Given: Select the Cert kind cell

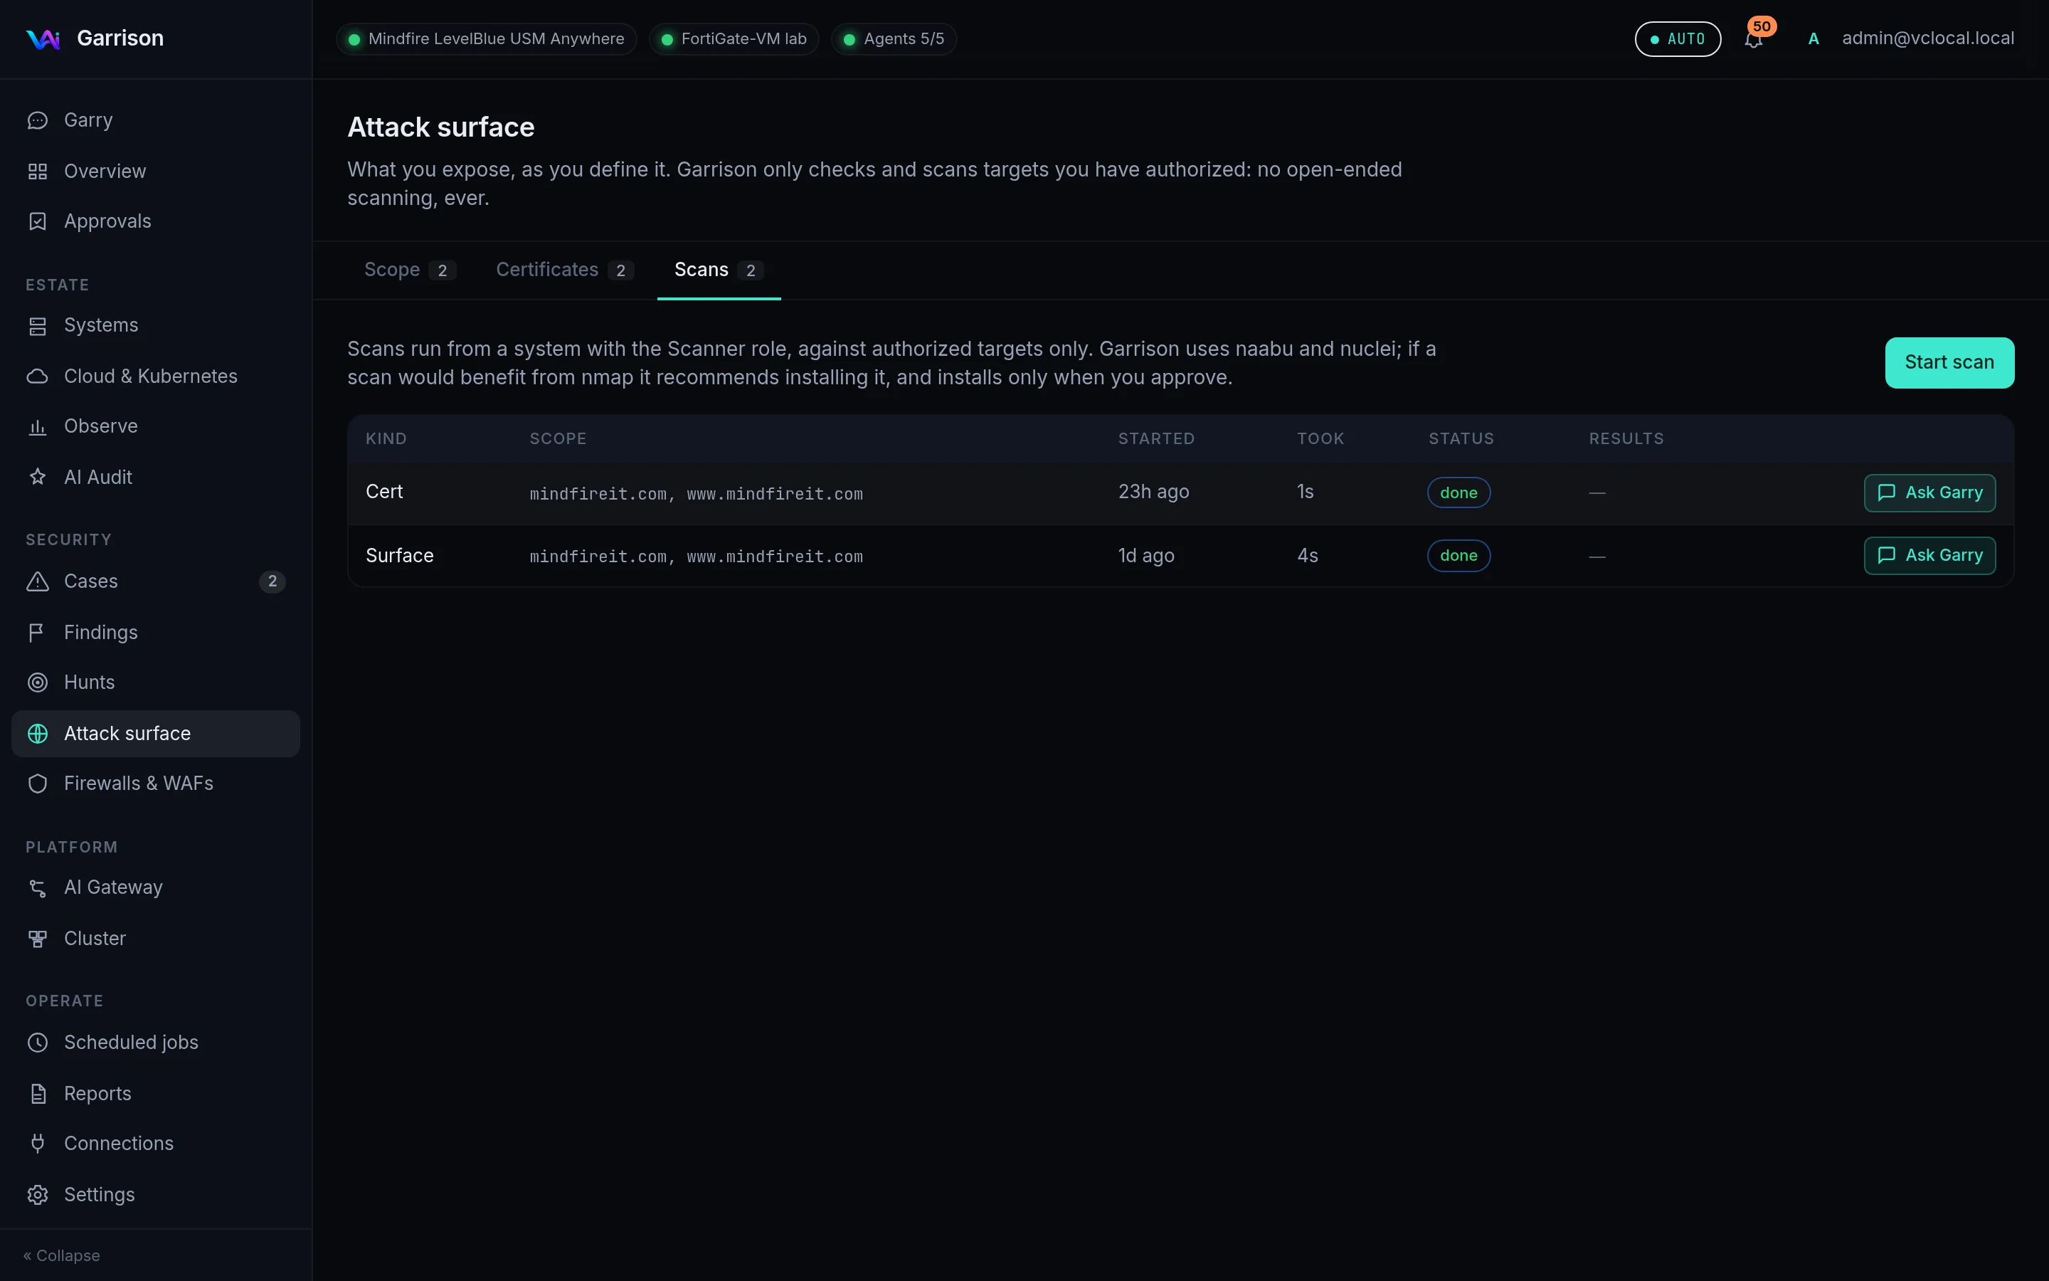Looking at the screenshot, I should tap(384, 492).
